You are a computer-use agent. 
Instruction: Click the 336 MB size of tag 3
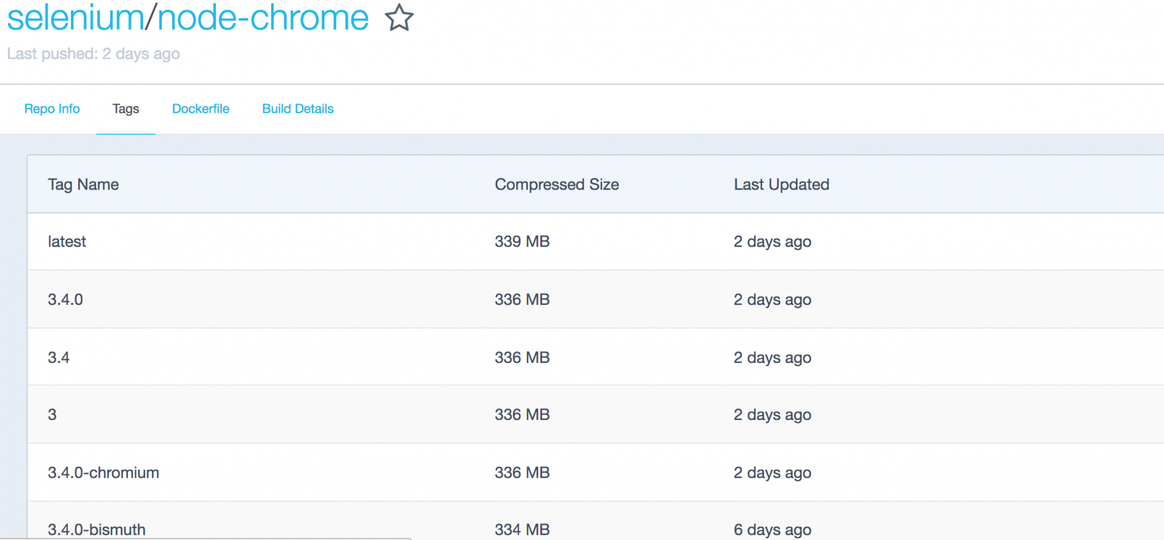click(522, 415)
